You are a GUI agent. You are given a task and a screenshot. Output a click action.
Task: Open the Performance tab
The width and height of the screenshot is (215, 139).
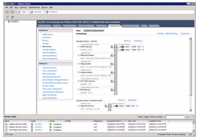click(102, 26)
